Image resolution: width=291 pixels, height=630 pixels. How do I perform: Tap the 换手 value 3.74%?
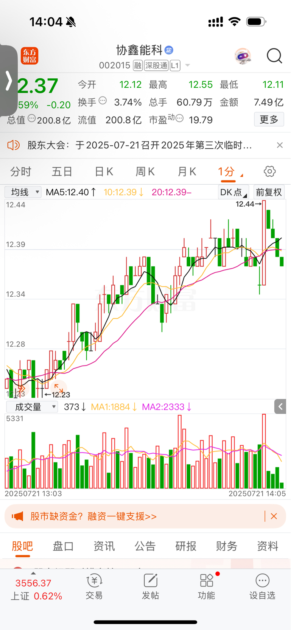(128, 102)
